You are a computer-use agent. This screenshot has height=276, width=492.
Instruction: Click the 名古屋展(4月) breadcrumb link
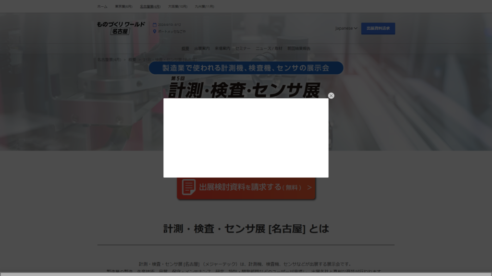(x=109, y=59)
